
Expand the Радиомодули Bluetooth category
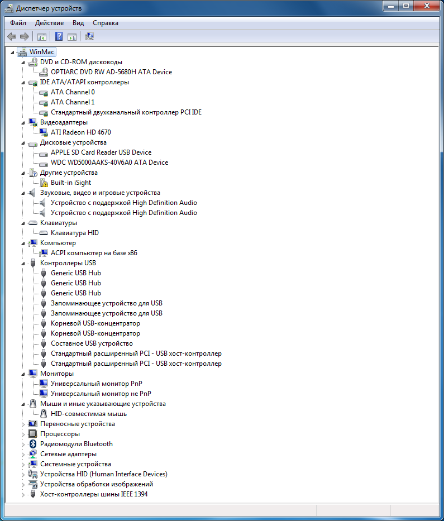(23, 444)
